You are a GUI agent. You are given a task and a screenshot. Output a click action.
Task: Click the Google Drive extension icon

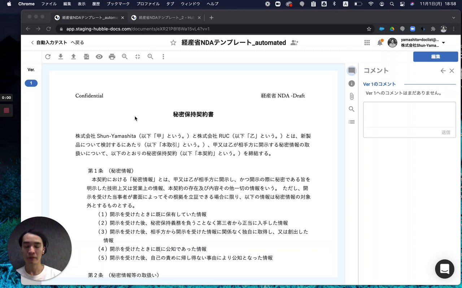(392, 29)
